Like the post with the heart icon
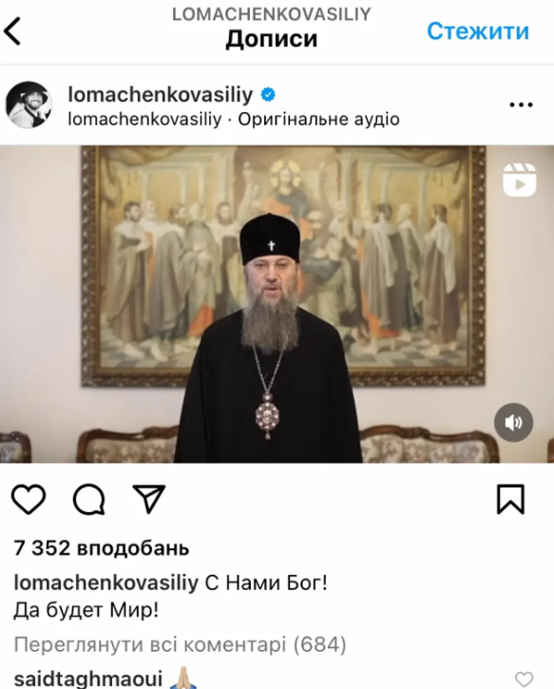This screenshot has width=554, height=689. (x=29, y=499)
